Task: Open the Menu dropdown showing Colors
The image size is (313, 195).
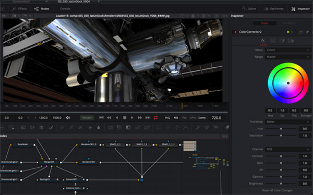Action: [288, 50]
